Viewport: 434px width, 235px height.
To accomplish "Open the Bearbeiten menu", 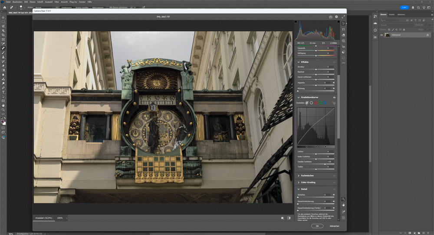I will click(x=17, y=2).
